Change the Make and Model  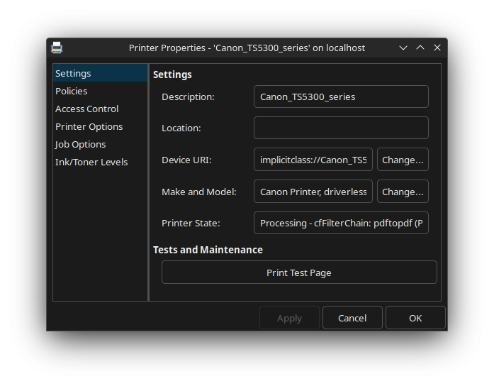(403, 192)
